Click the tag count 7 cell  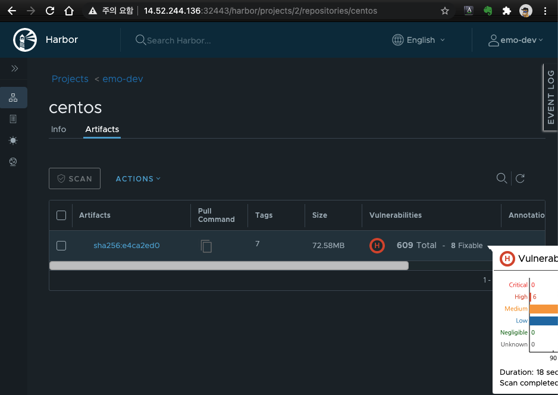click(x=258, y=244)
